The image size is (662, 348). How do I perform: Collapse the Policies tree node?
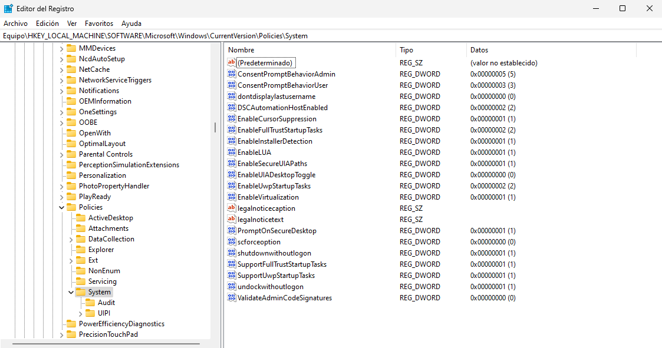point(62,207)
